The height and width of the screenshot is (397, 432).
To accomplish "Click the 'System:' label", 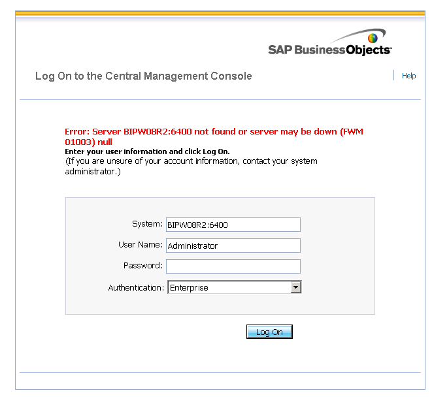I will (148, 224).
